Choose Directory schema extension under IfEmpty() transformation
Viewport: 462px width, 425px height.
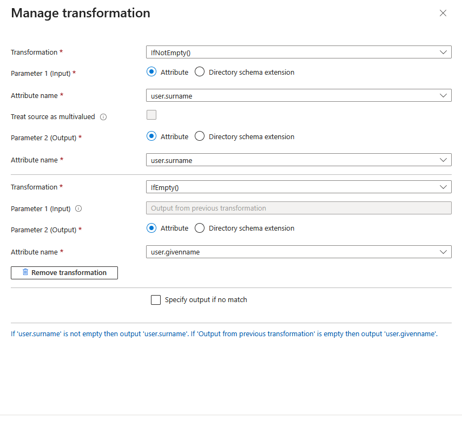pos(200,228)
